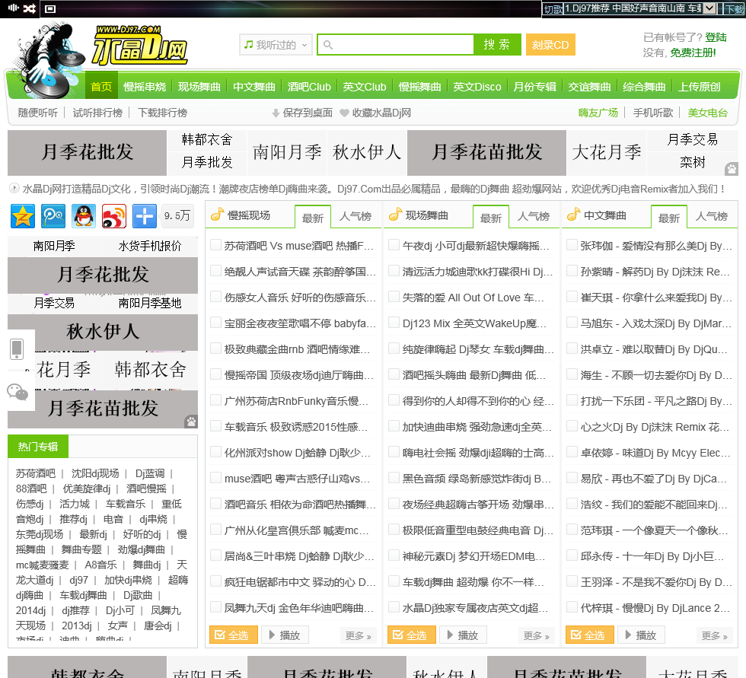Image resolution: width=746 pixels, height=678 pixels.
Task: Click the 水晶DJ网 logo
Action: pyautogui.click(x=140, y=45)
